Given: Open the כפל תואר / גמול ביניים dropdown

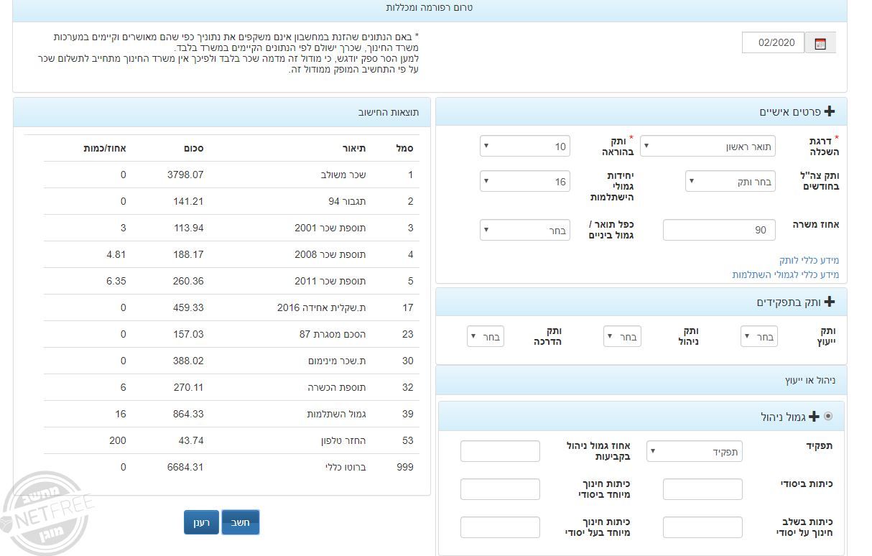Looking at the screenshot, I should (x=525, y=231).
